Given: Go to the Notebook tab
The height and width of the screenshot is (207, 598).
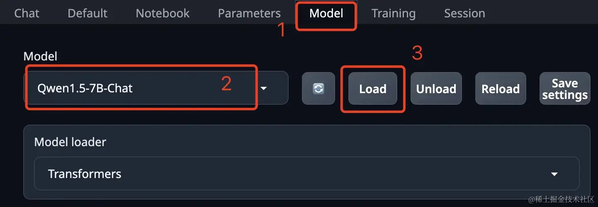Looking at the screenshot, I should [163, 13].
